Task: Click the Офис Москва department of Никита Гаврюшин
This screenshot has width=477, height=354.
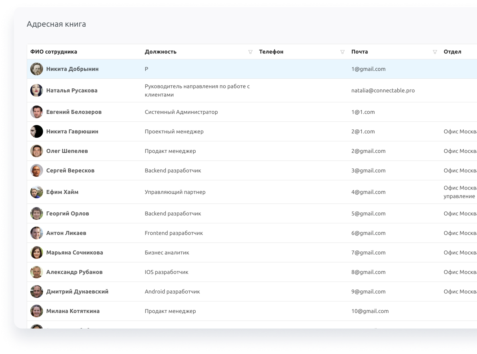Action: point(460,131)
